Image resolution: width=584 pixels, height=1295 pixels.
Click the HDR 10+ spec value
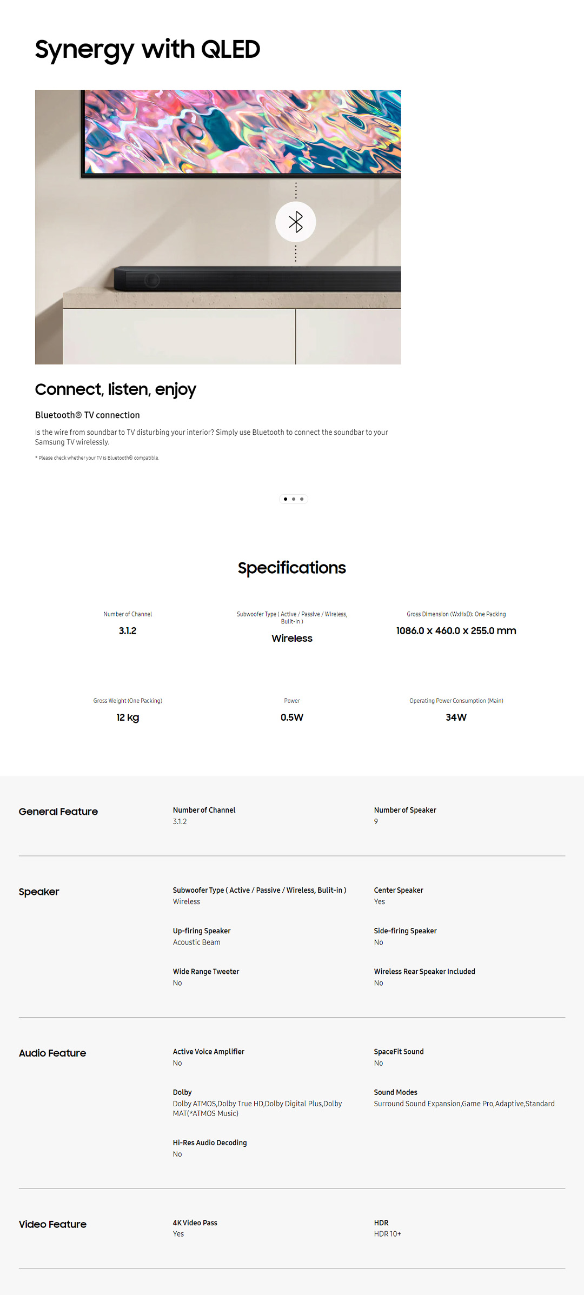387,1234
